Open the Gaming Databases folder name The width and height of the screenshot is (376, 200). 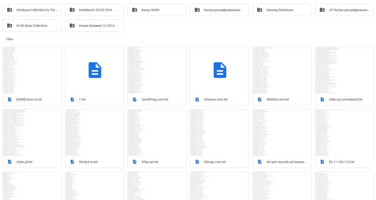[x=280, y=10]
